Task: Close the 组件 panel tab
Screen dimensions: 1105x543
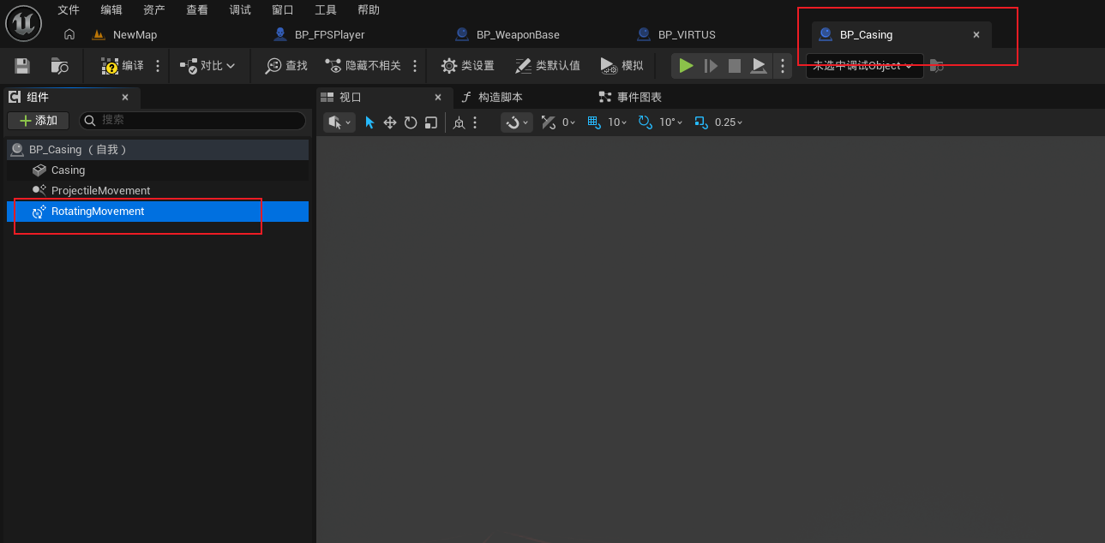Action: tap(125, 98)
